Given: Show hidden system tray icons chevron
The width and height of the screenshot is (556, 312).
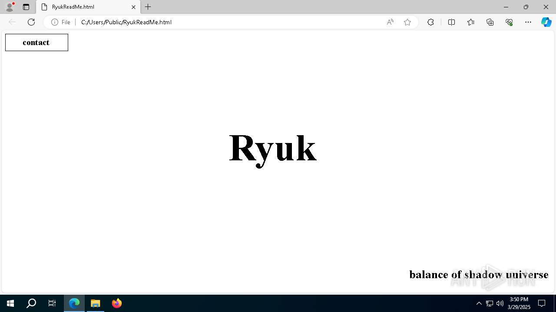Looking at the screenshot, I should [x=479, y=303].
